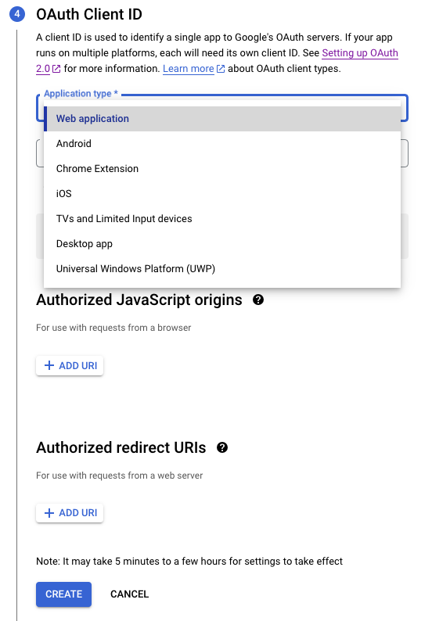432x621 pixels.
Task: Open the Setting up OAuth link
Action: [x=360, y=53]
